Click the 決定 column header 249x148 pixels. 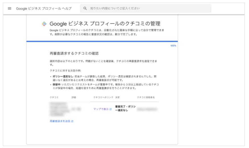tap(117, 97)
